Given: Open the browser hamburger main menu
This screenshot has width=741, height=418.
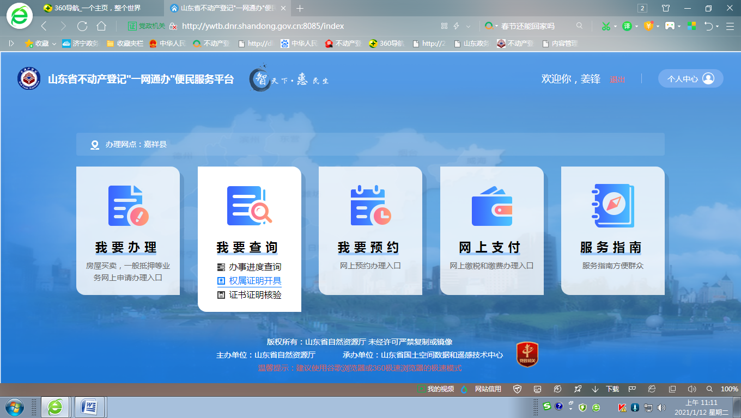Looking at the screenshot, I should (730, 26).
